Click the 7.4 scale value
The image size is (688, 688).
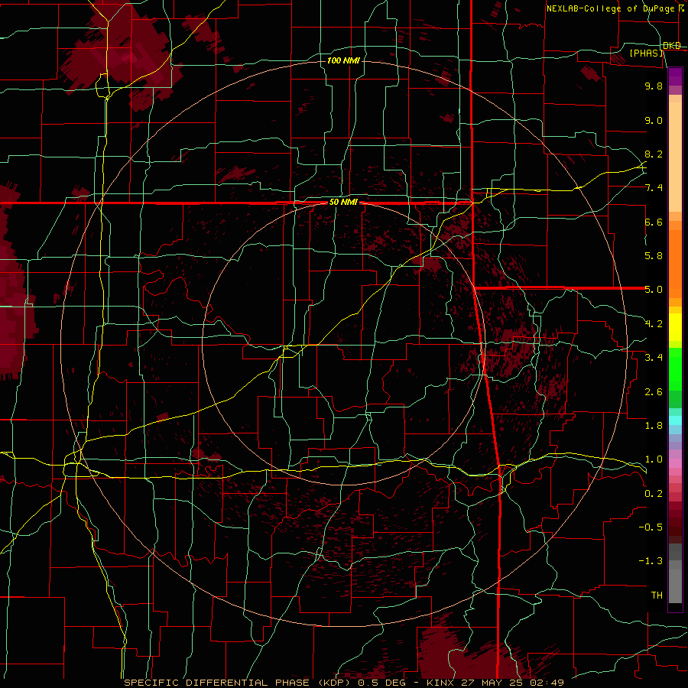coord(654,188)
